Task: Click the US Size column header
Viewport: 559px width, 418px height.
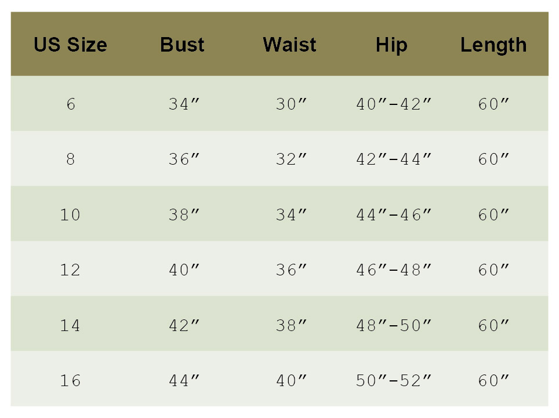Action: coord(70,45)
